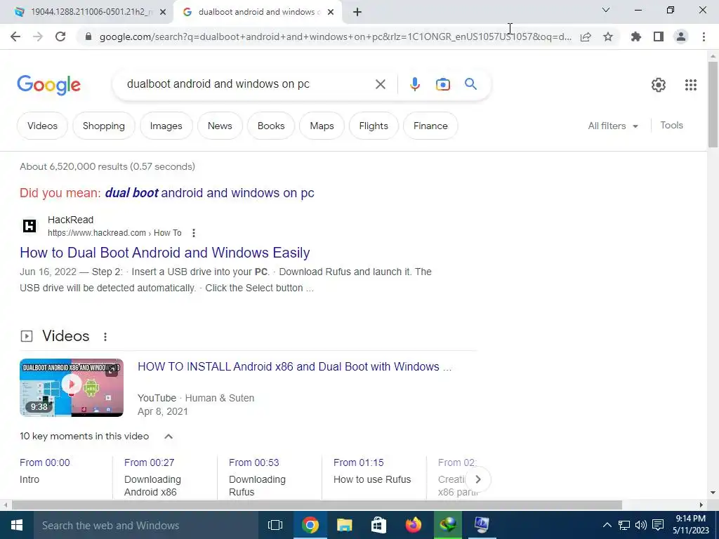Viewport: 719px width, 539px height.
Task: Close the 19044.1288 tab
Action: point(163,12)
